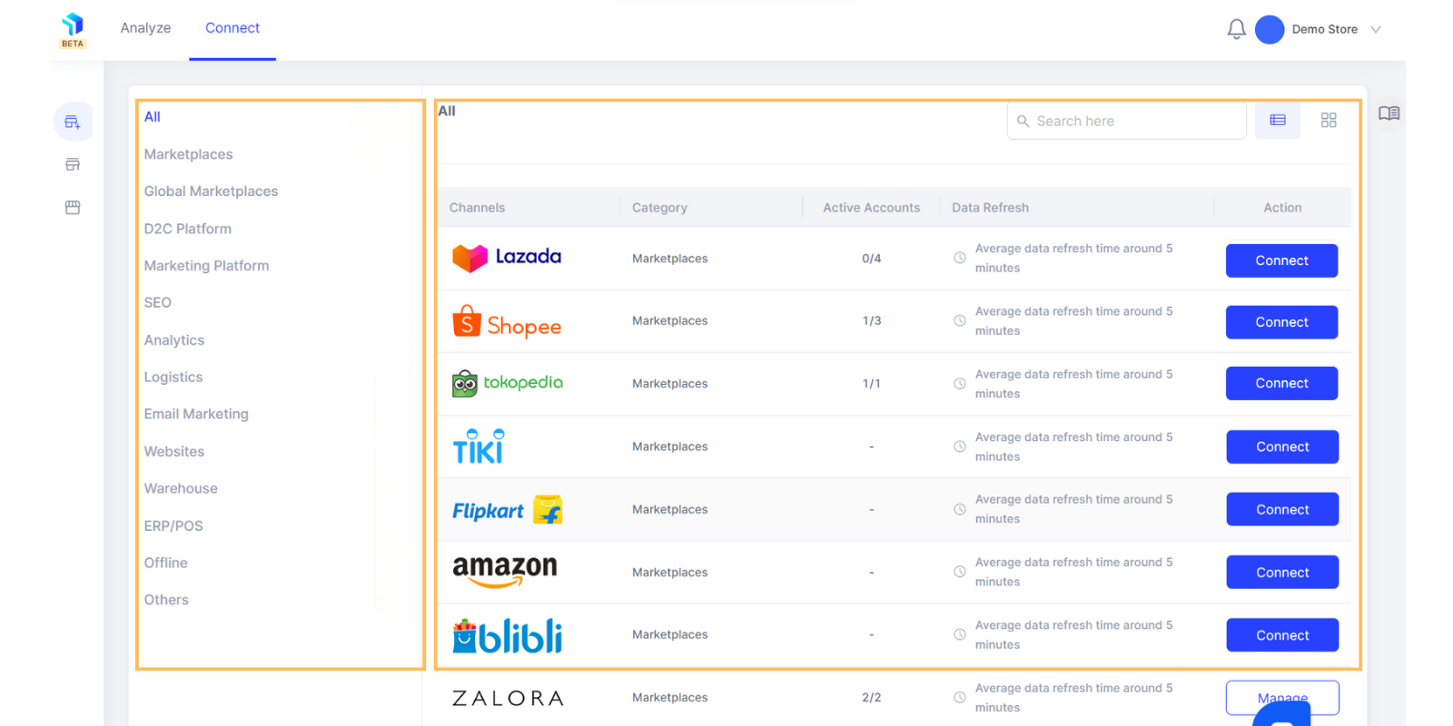1453x726 pixels.
Task: Connect the Lazada channel
Action: click(1281, 260)
